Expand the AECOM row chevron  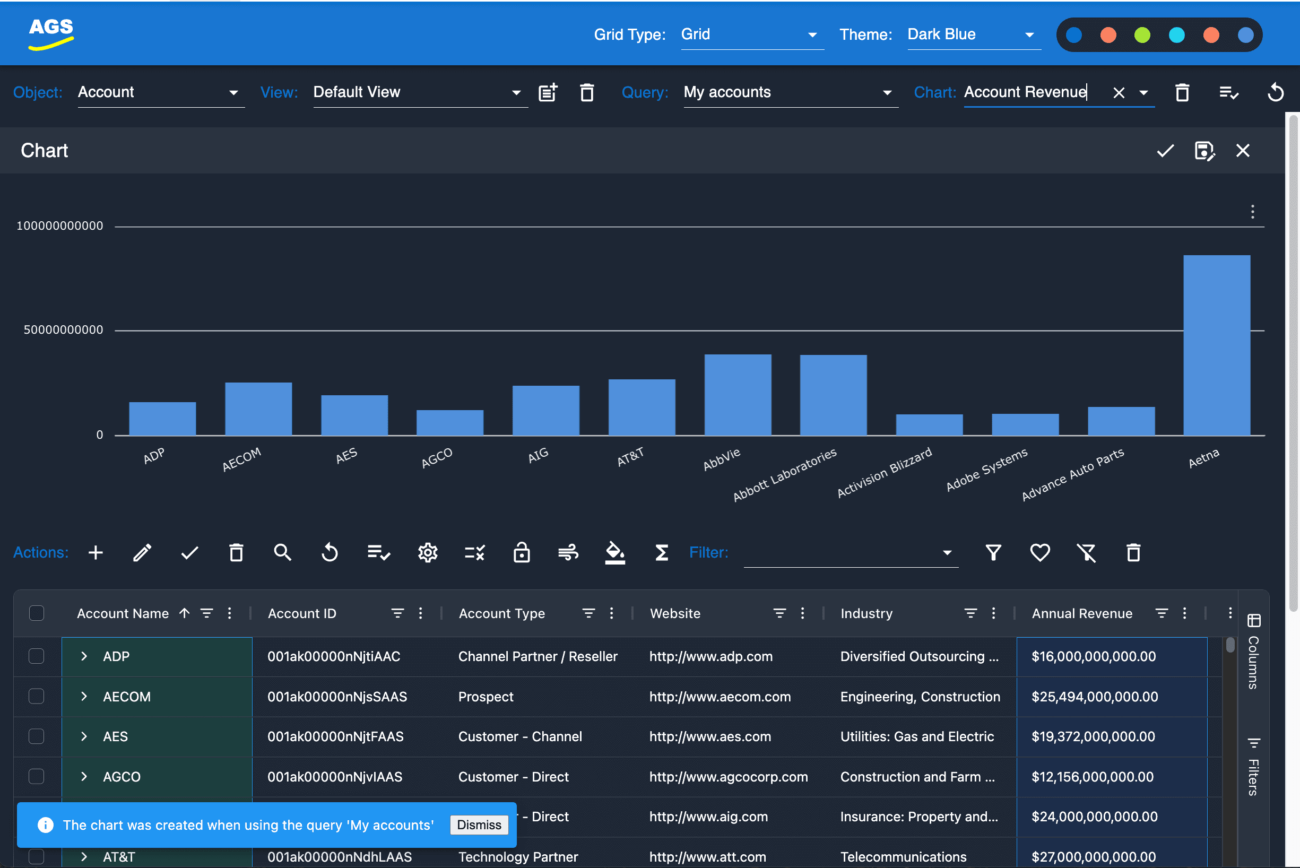pos(84,697)
